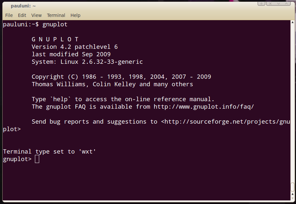Maximize window using up chevron button
Viewport: 296px width, 204px height.
pyautogui.click(x=287, y=4)
